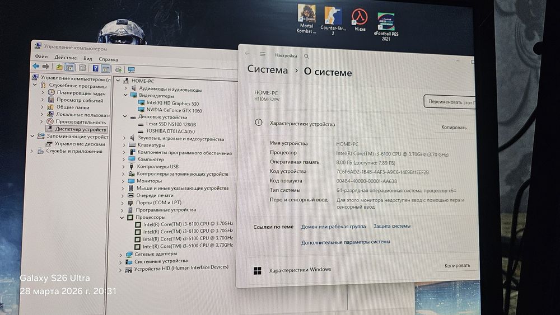The width and height of the screenshot is (560, 315).
Task: Click the Scan for hardware changes monitor icon
Action: pyautogui.click(x=132, y=69)
